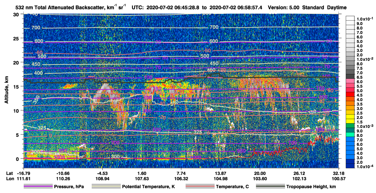Click the altitude tick label 20

(x=17, y=63)
